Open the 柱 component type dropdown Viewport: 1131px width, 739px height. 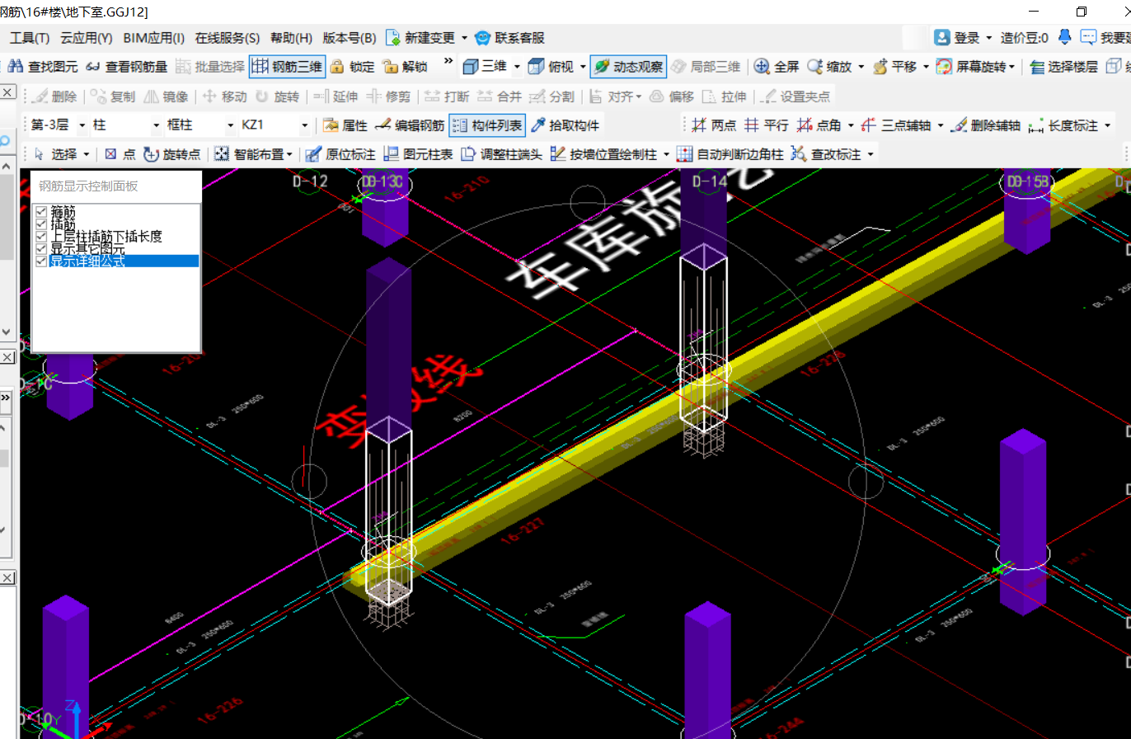157,125
